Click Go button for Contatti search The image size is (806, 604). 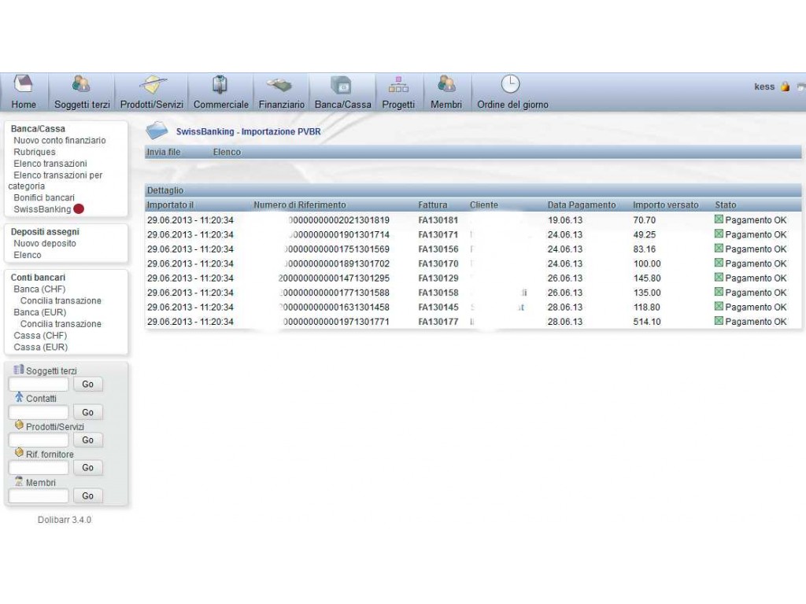point(88,412)
